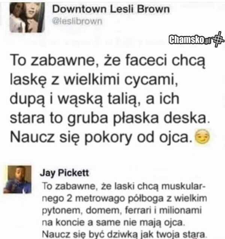Click the Chamsko.pl watermark logo

(x=190, y=40)
